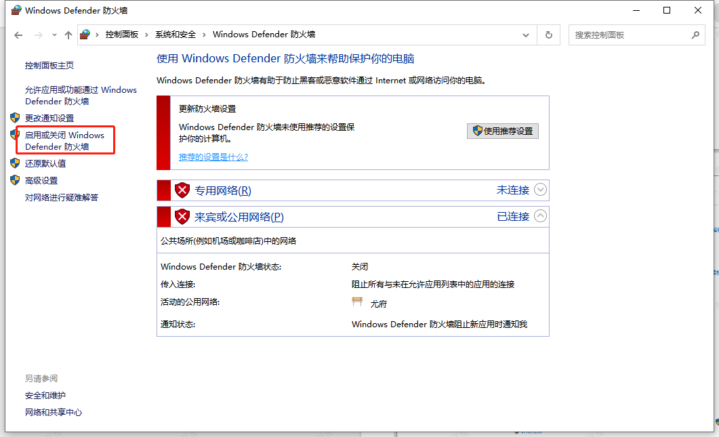Click the shield icon beside 更改通知设置
Viewport: 719px width, 437px height.
coord(15,118)
